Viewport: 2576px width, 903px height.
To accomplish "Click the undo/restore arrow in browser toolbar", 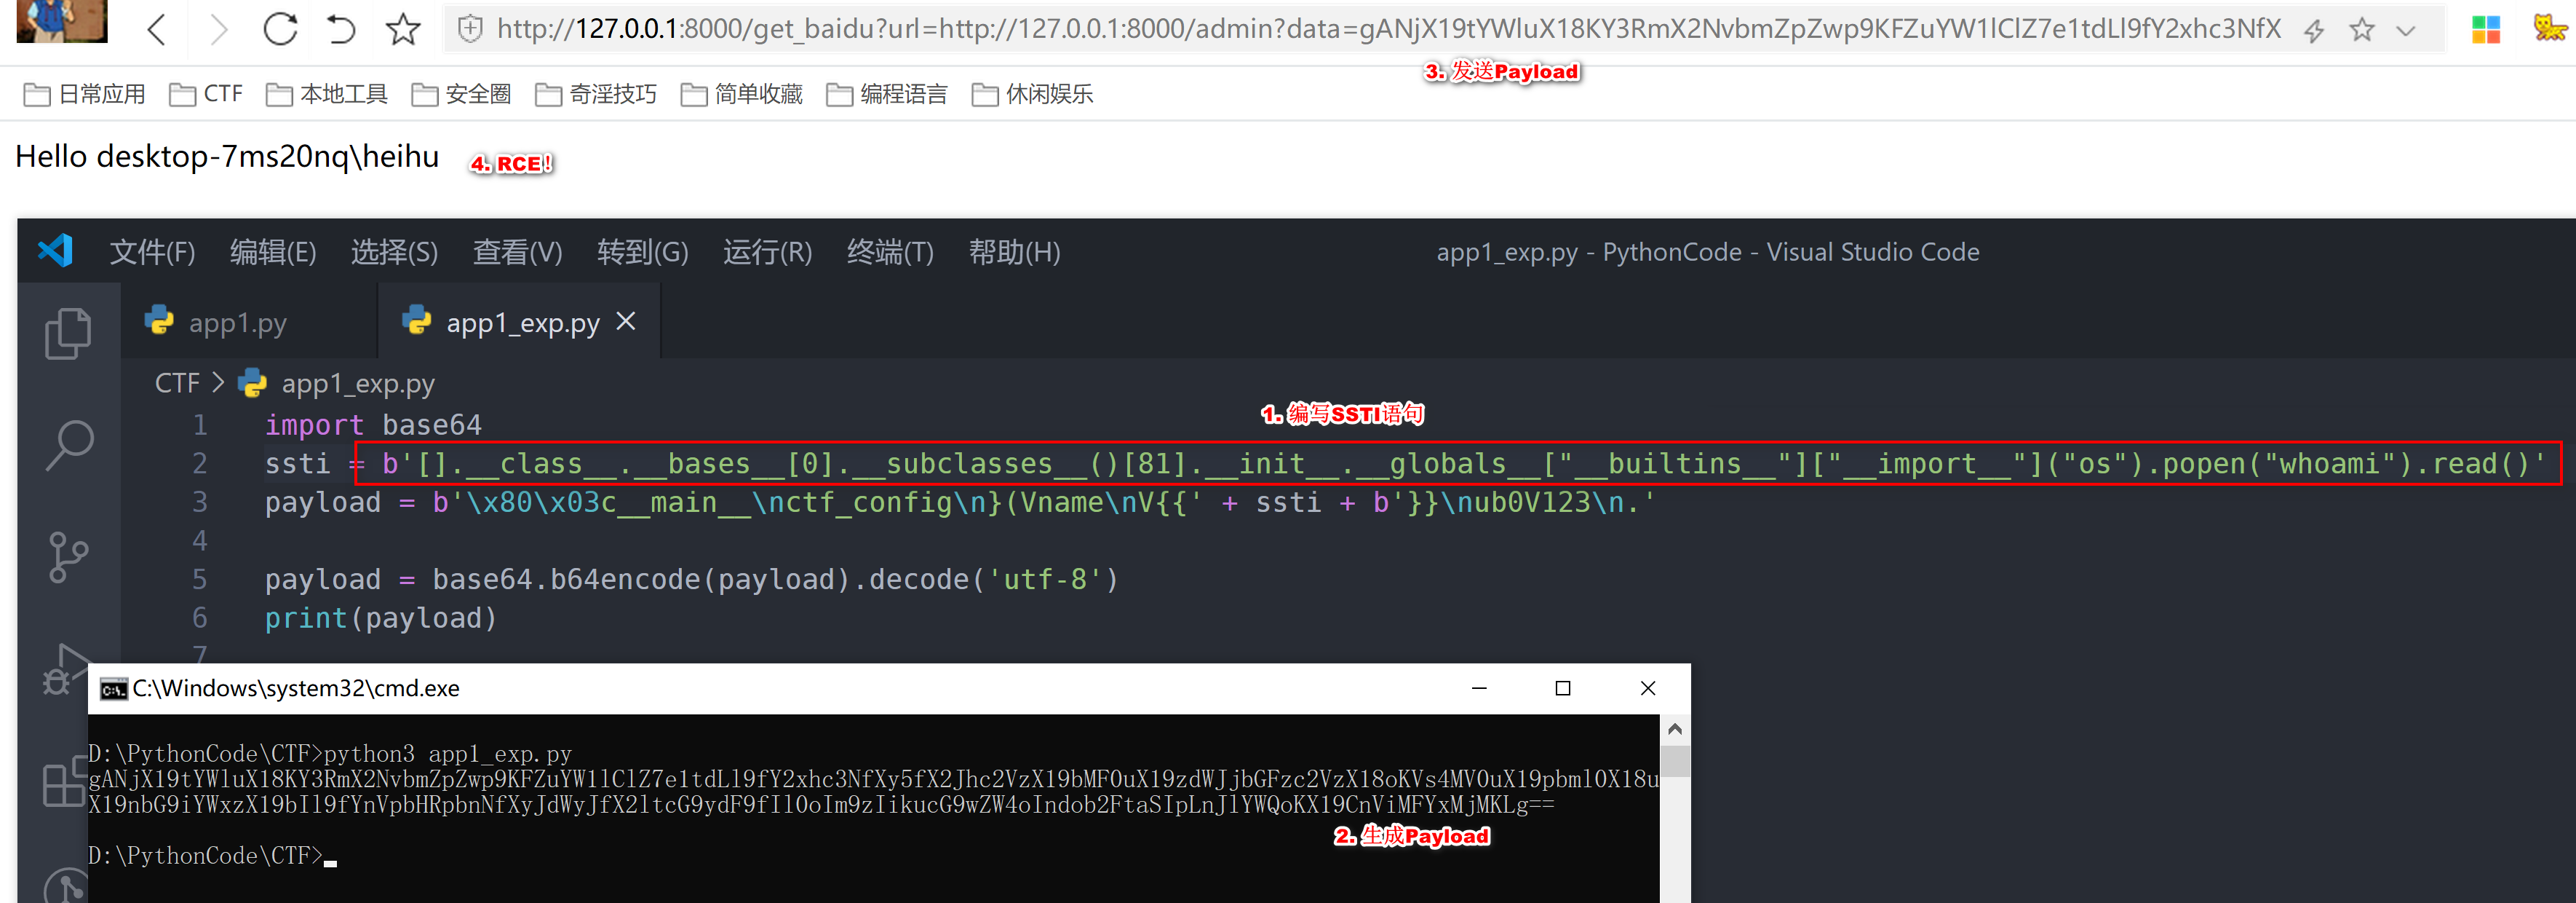I will click(341, 30).
